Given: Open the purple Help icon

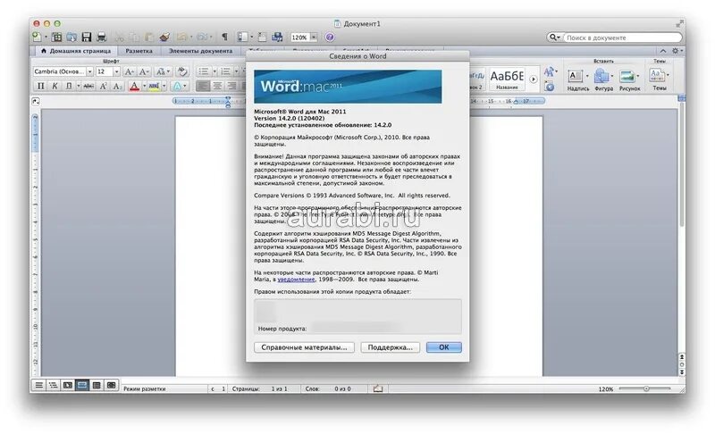Looking at the screenshot, I should (330, 38).
